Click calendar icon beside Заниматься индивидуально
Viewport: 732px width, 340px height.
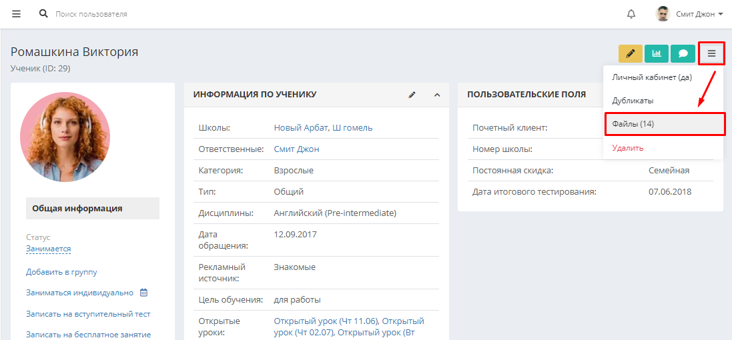tap(143, 293)
